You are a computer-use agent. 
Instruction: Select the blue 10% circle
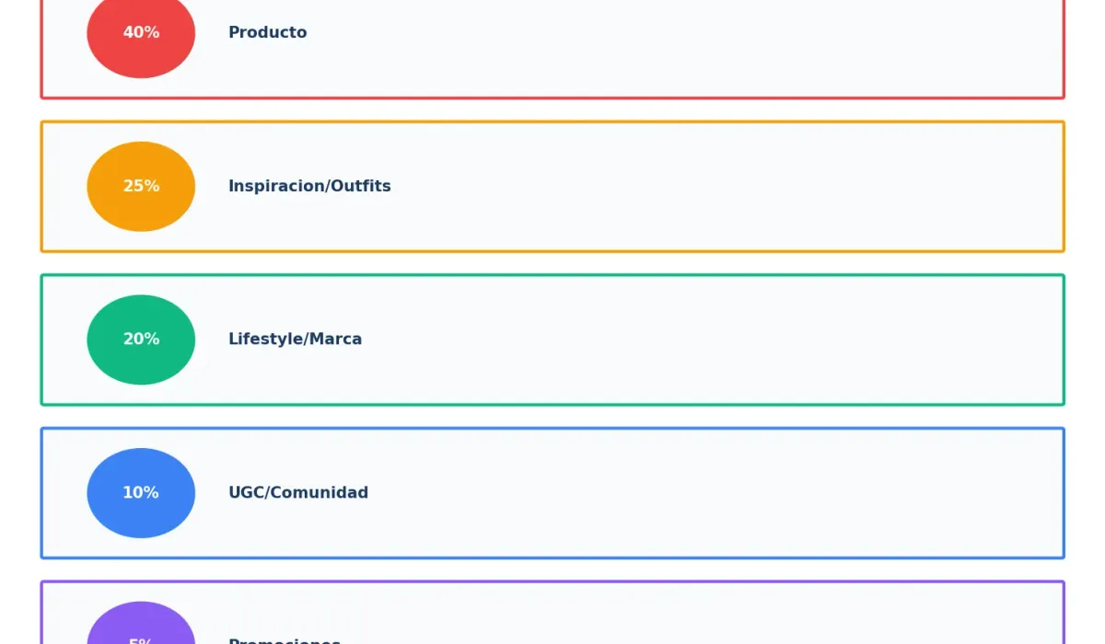(x=141, y=493)
